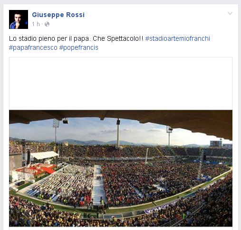Open Giuseppe Rossi's profile picture
This screenshot has width=241, height=230.
click(x=19, y=19)
